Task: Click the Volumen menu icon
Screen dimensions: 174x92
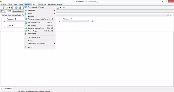Action: (26, 16)
